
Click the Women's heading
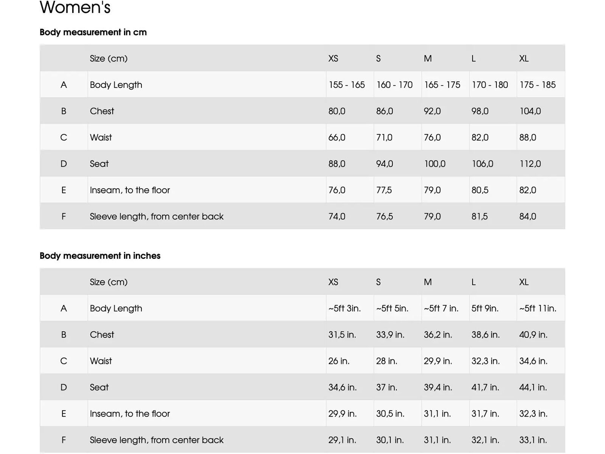pyautogui.click(x=75, y=8)
